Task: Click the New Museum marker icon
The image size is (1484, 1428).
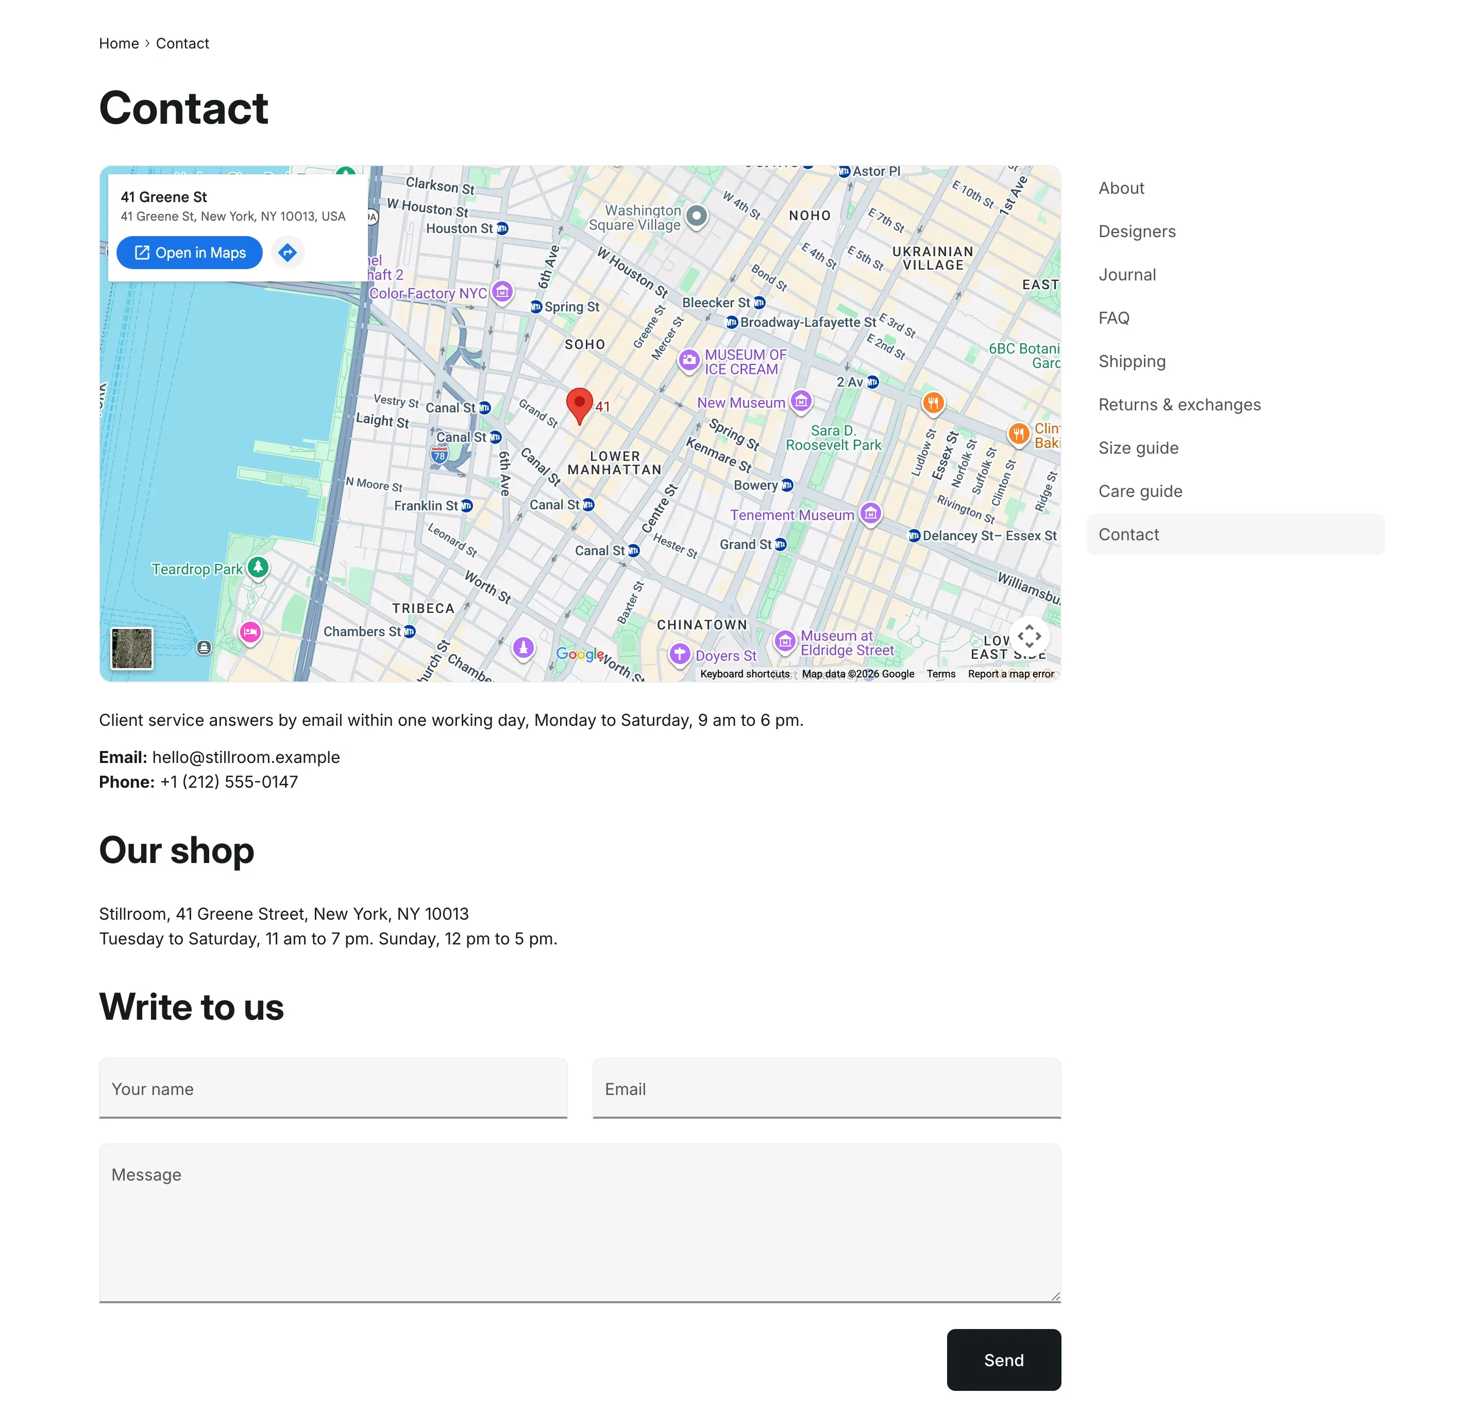Action: (x=801, y=402)
